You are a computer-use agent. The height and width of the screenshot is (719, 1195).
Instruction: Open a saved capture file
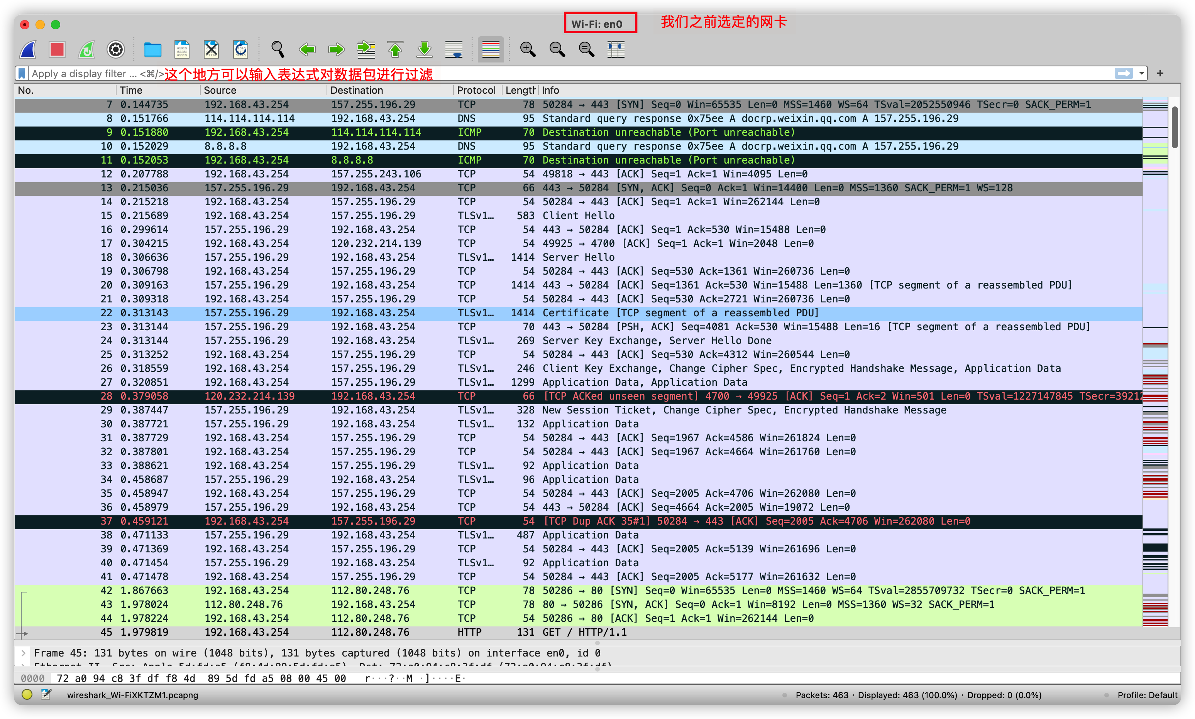pos(152,49)
